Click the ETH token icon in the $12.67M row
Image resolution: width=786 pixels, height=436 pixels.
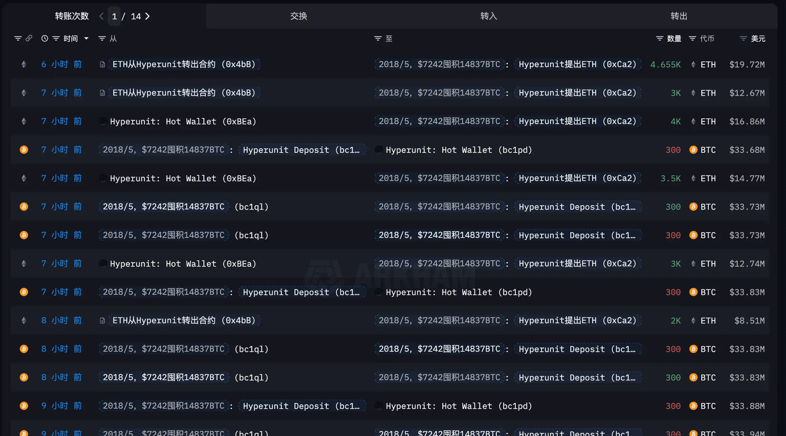[693, 93]
